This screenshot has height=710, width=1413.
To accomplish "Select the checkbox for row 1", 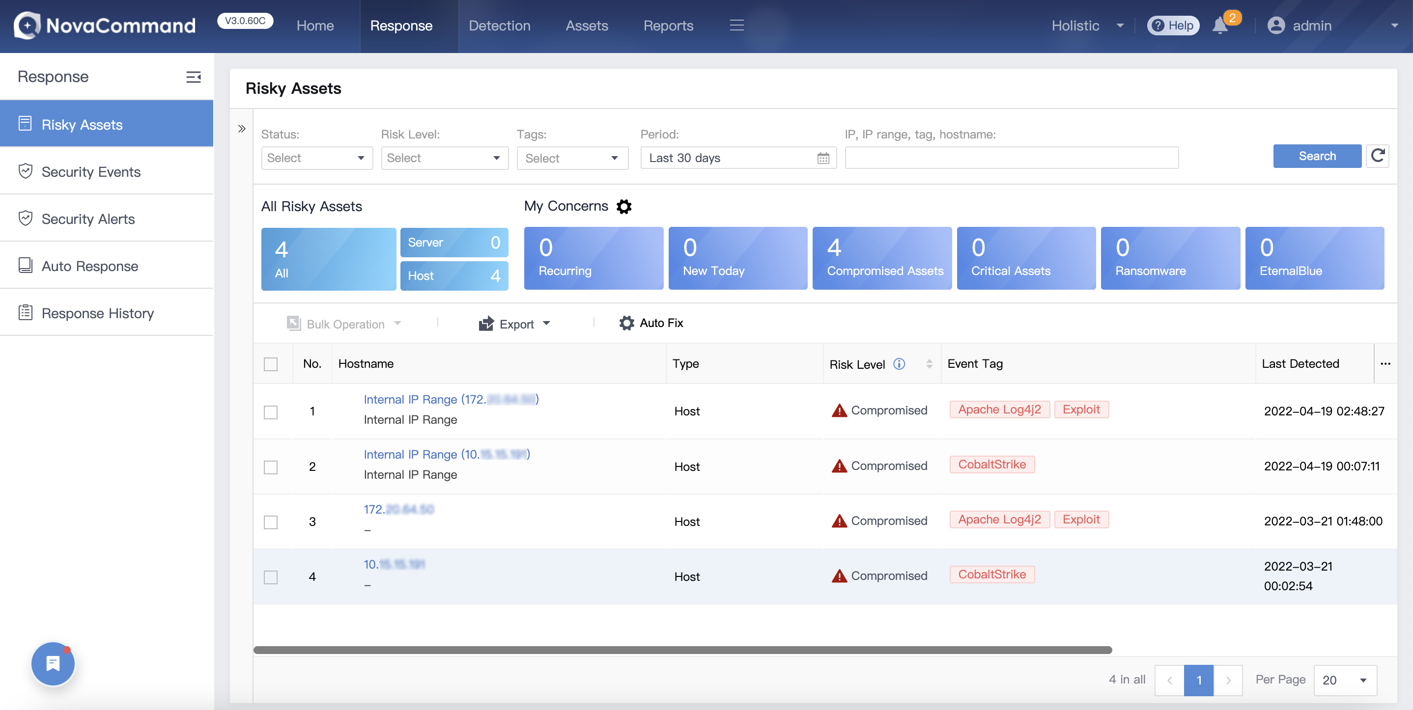I will click(x=270, y=412).
